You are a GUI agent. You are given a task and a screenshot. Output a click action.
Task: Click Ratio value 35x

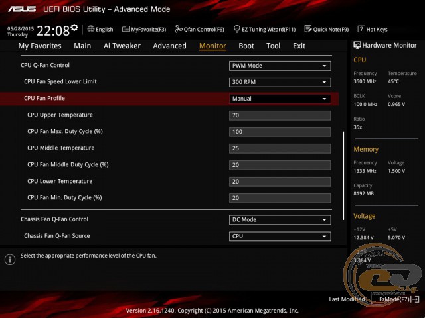coord(358,127)
